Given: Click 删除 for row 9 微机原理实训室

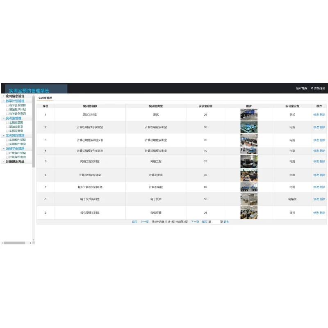Looking at the screenshot, I should tap(322, 213).
